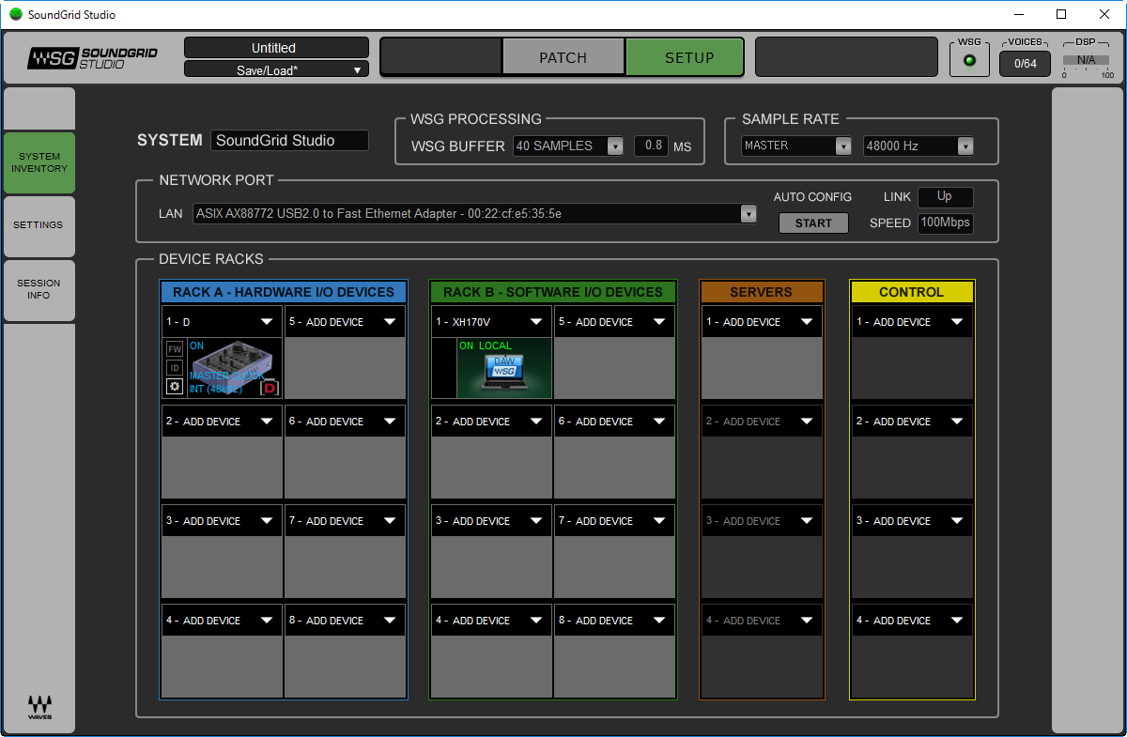The height and width of the screenshot is (737, 1127).
Task: Click the dimmed Servers slot 3 dropdown
Action: pos(762,521)
